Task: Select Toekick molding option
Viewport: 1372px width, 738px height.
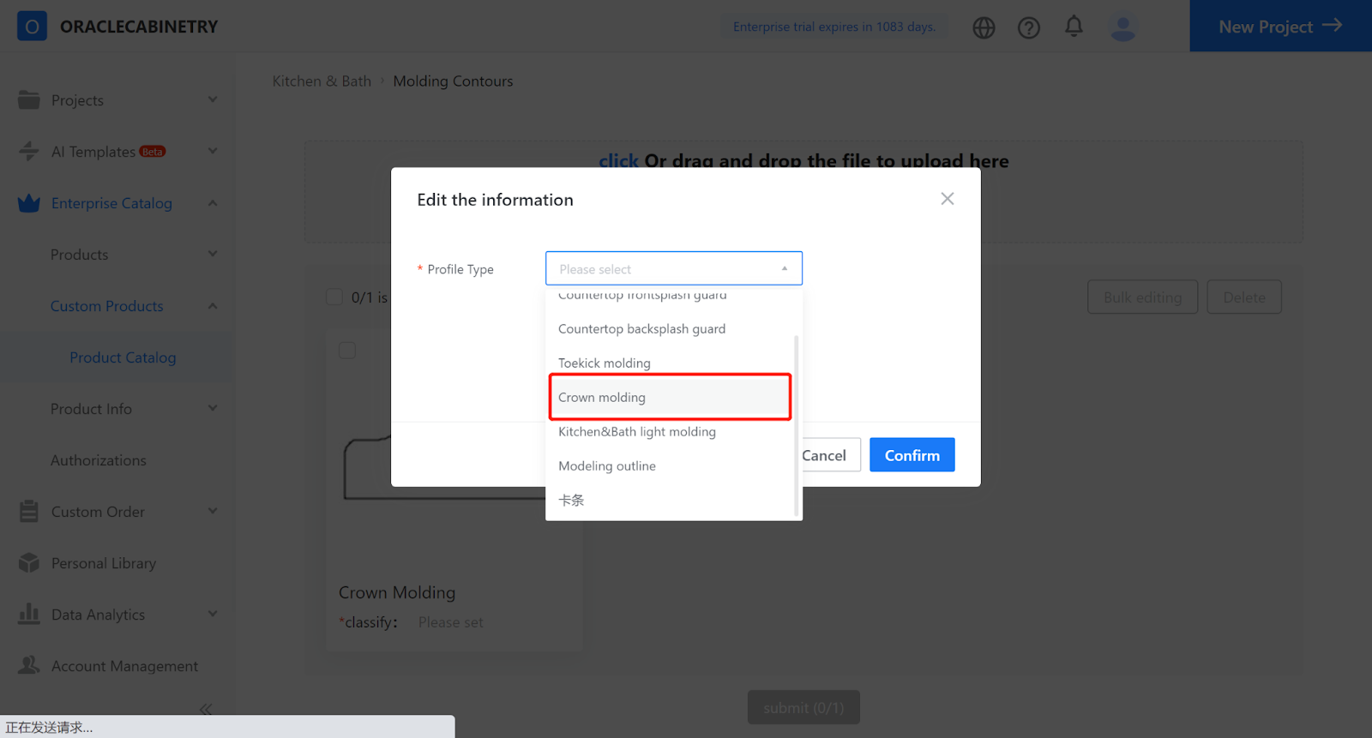Action: (x=670, y=363)
